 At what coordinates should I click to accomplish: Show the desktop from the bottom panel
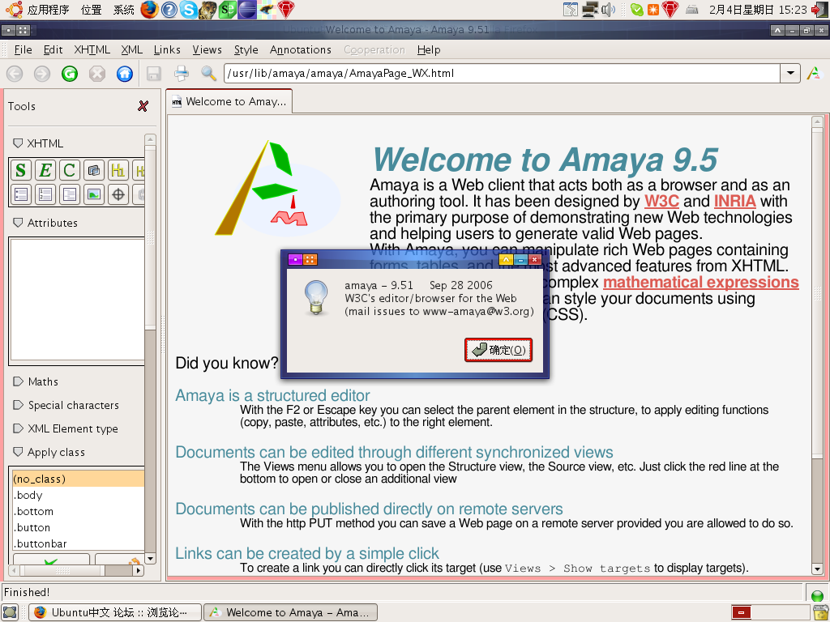(10, 612)
